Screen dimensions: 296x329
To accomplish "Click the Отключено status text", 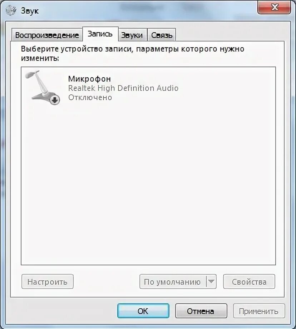I will click(x=90, y=97).
